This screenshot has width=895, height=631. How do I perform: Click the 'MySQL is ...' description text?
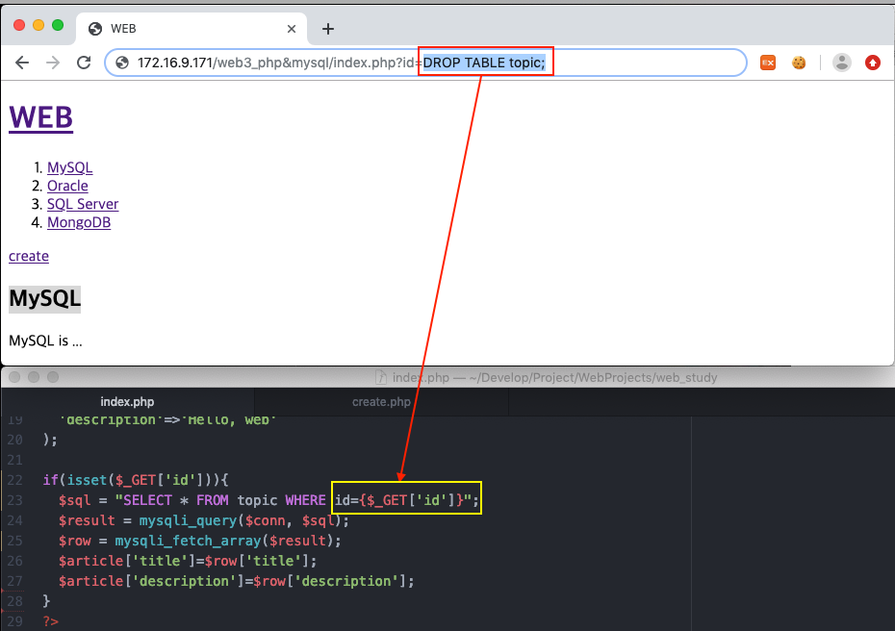[x=45, y=341]
